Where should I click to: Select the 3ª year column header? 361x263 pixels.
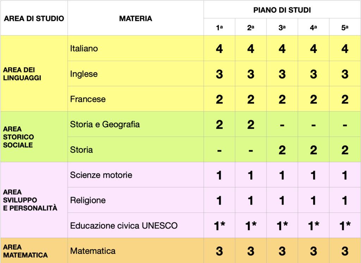point(282,27)
